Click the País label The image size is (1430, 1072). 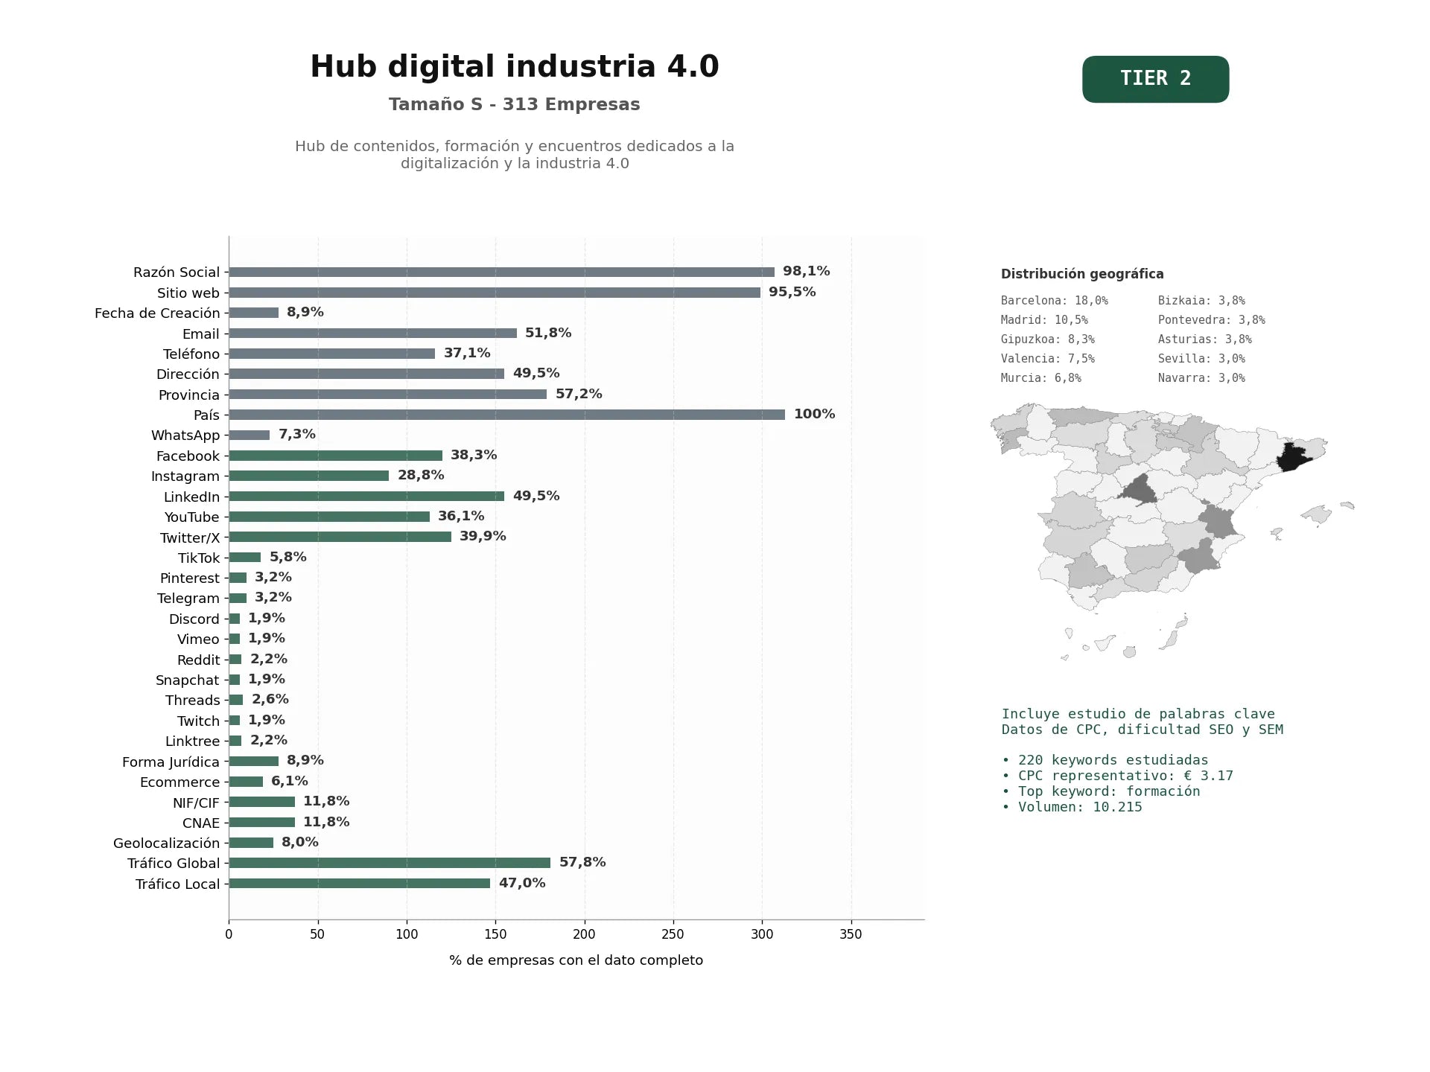206,415
